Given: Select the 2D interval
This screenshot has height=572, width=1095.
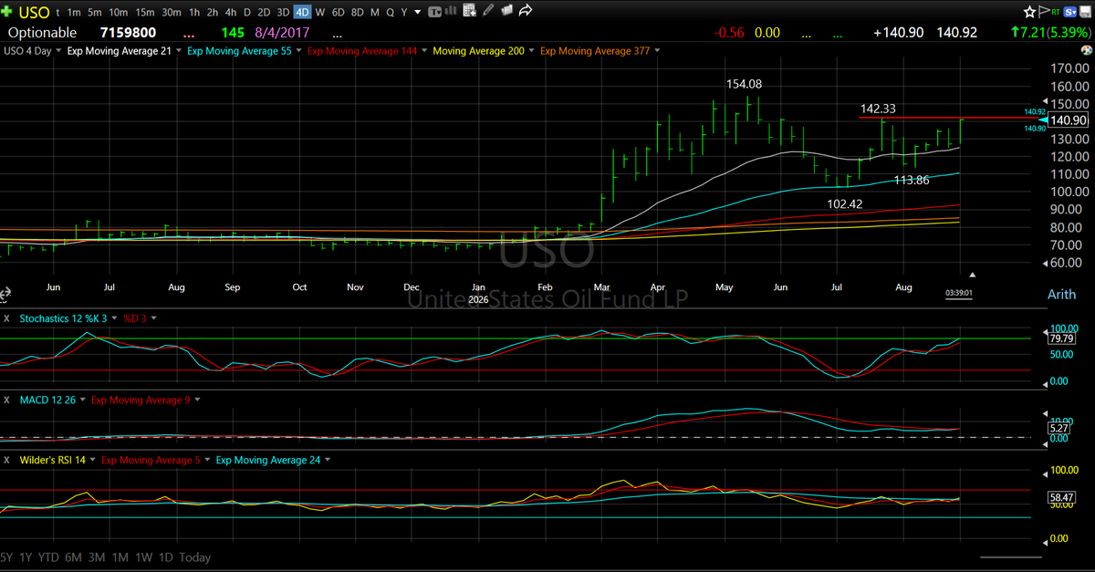Looking at the screenshot, I should coord(263,12).
